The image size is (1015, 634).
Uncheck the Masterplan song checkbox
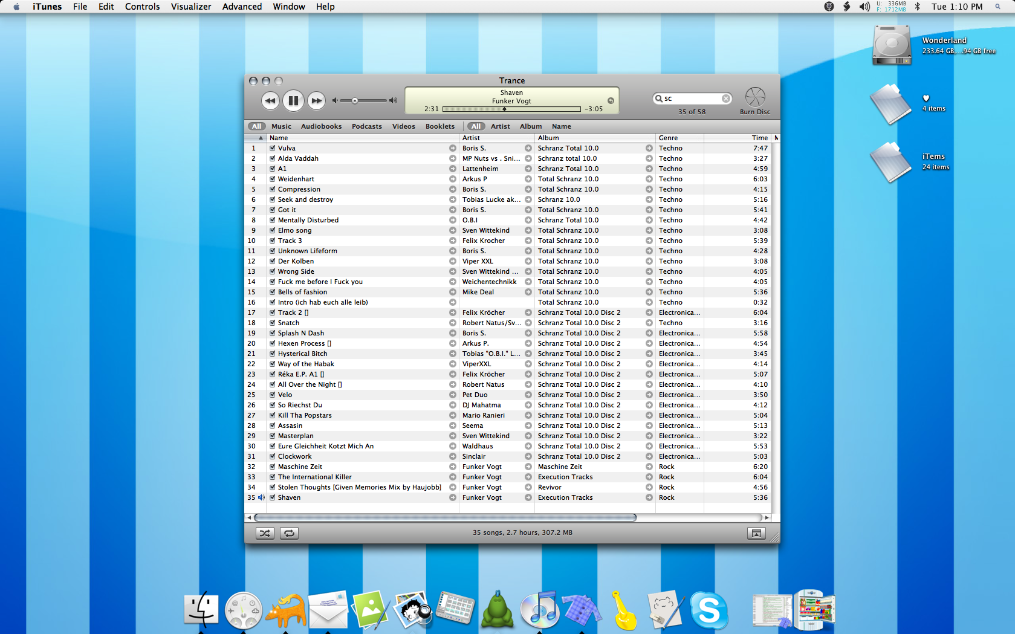(x=273, y=436)
